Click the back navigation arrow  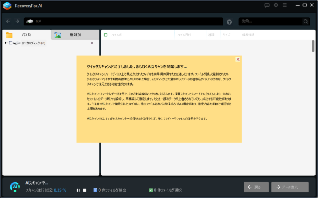8,21
